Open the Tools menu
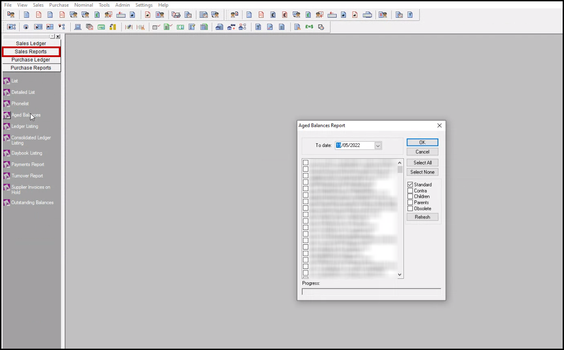 [x=104, y=5]
